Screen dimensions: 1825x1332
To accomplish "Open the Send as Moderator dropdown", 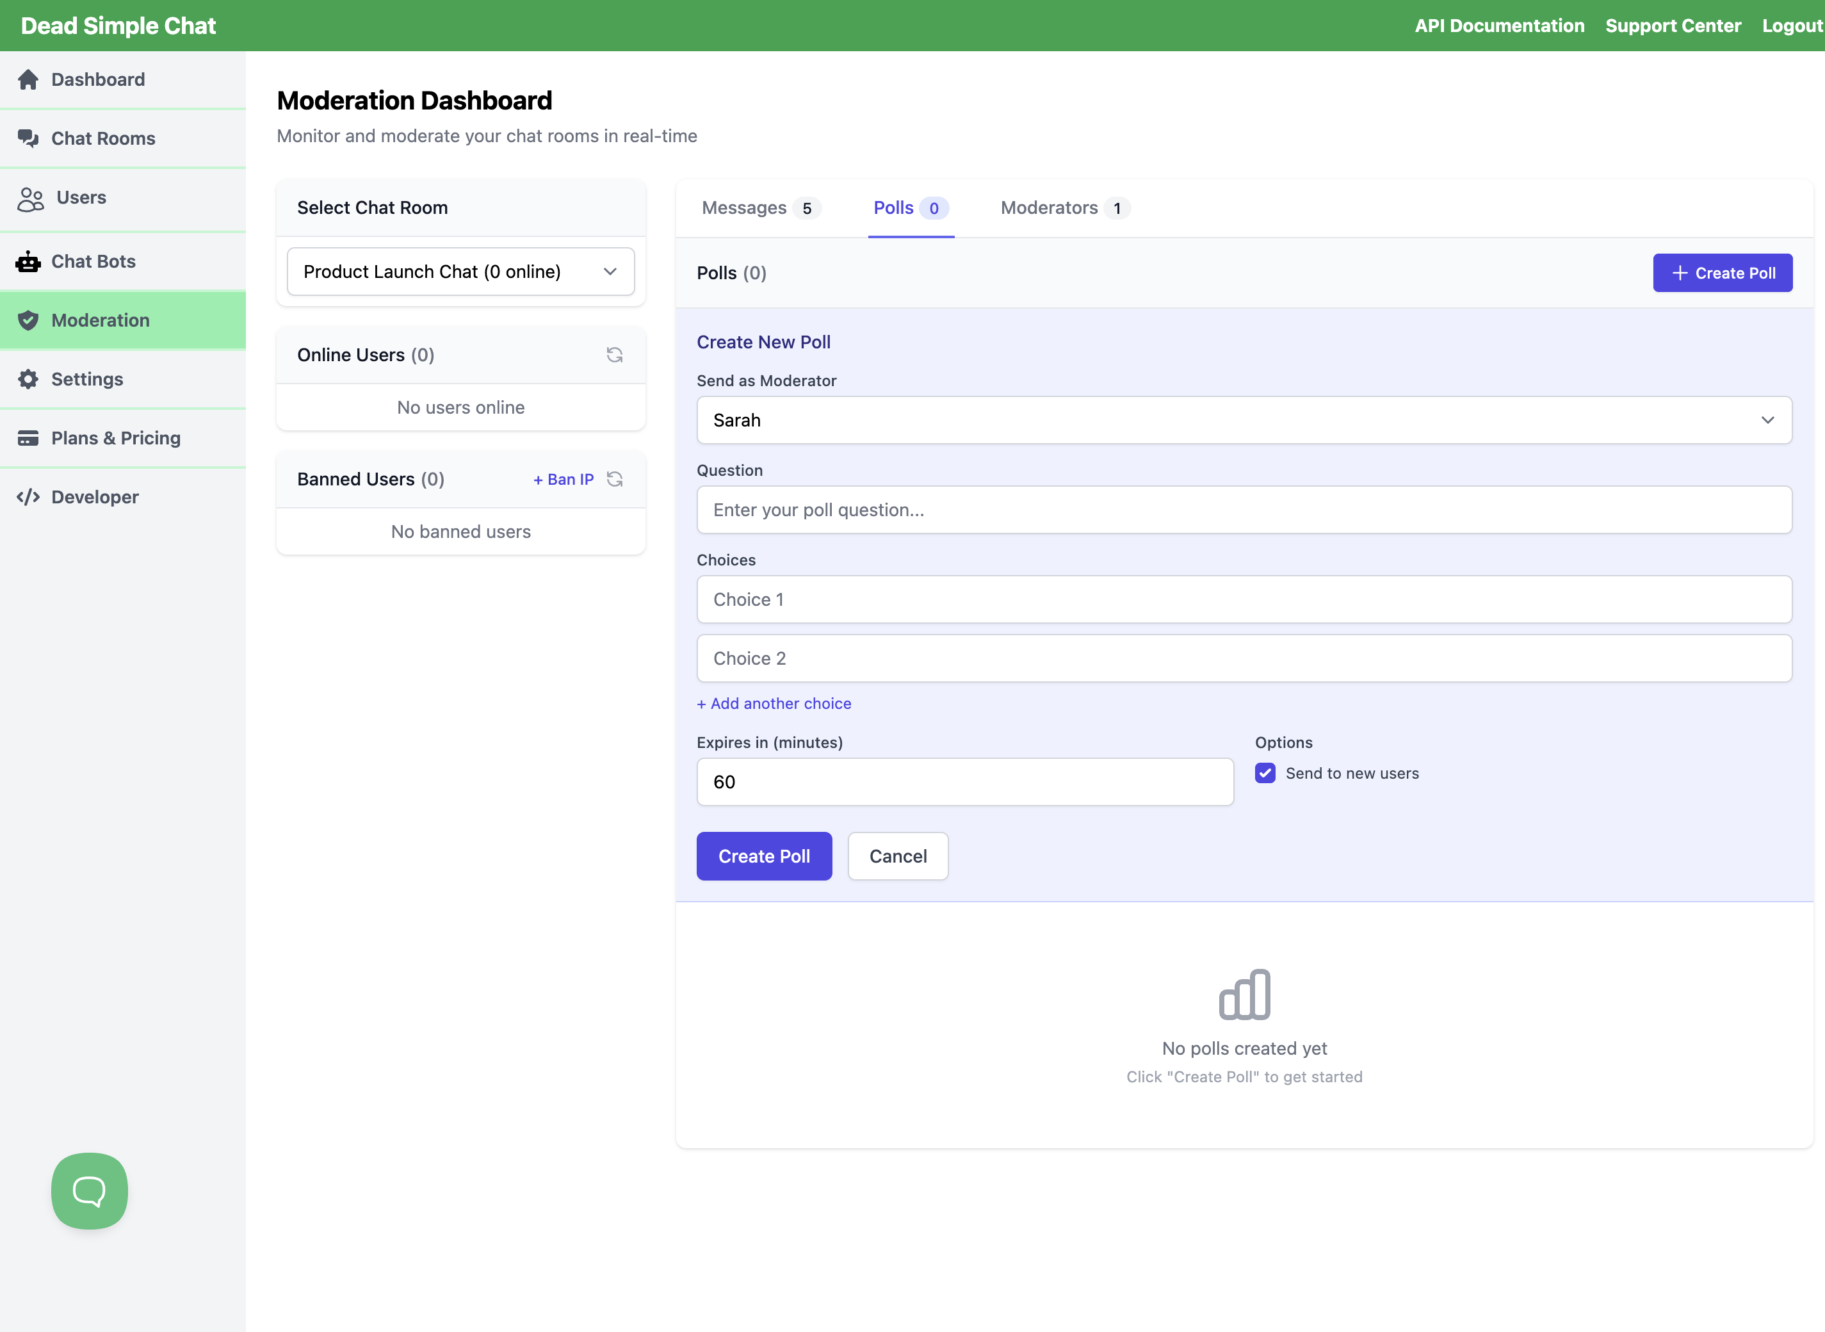I will tap(1244, 420).
